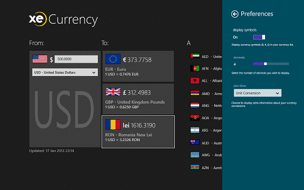Click the AUD currency code text
The width and height of the screenshot is (304, 190).
pyautogui.click(x=205, y=143)
